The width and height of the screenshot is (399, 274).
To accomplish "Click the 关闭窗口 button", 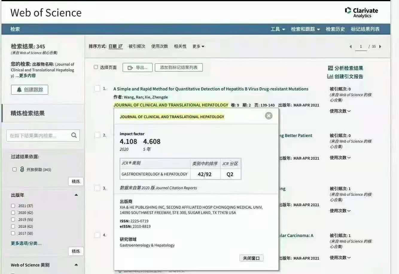I will (251, 258).
